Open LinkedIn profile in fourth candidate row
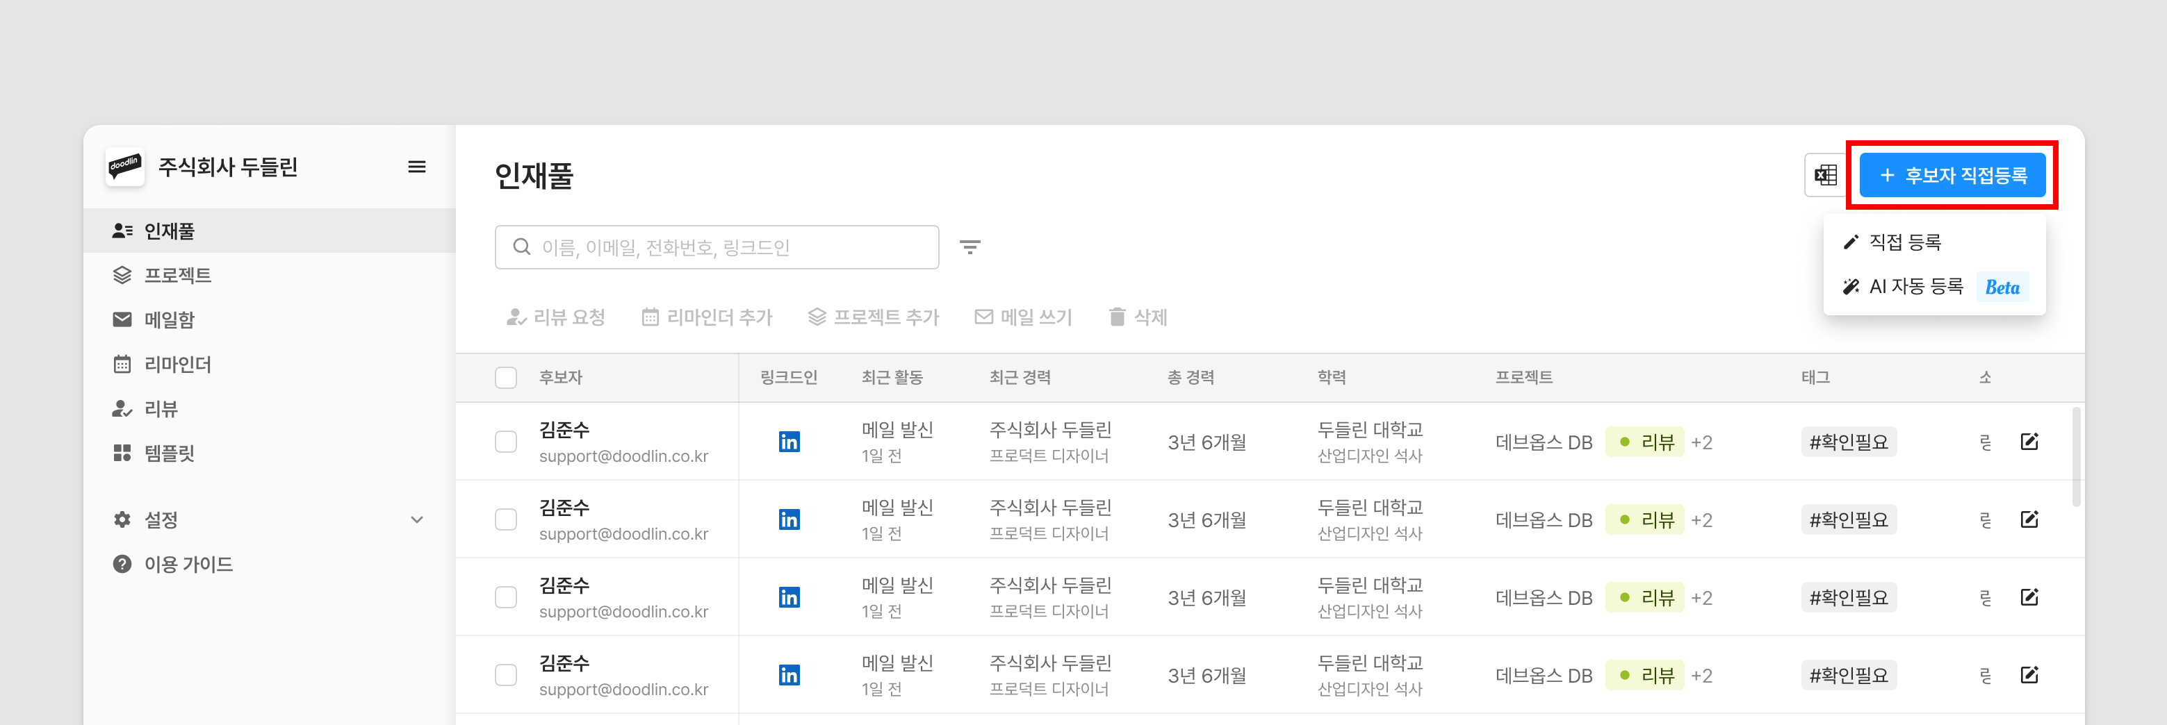 [788, 676]
